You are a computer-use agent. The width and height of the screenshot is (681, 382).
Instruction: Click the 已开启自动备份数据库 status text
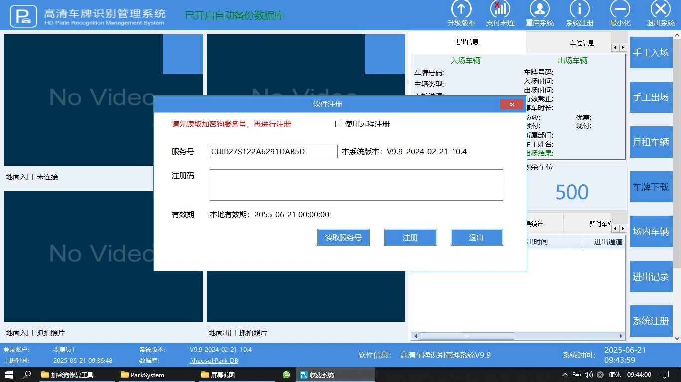(234, 15)
